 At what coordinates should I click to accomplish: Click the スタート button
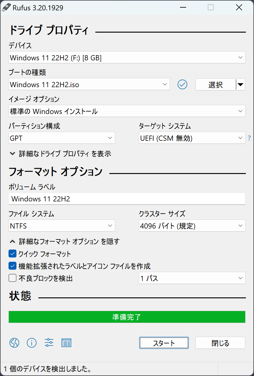(164, 343)
